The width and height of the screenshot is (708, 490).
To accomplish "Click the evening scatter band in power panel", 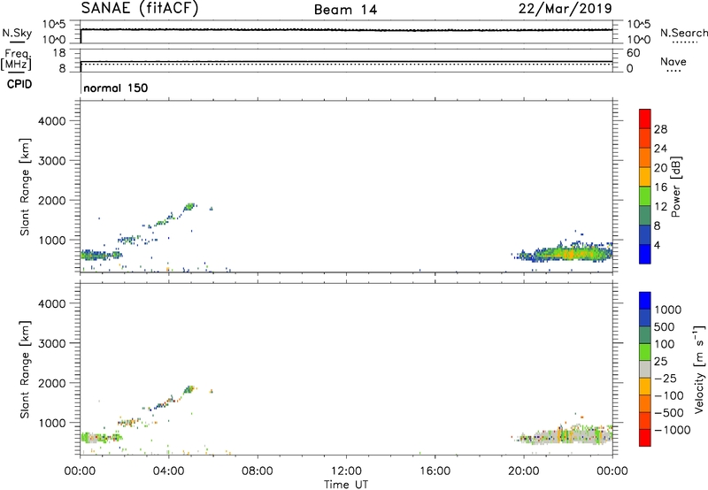I will click(x=566, y=254).
